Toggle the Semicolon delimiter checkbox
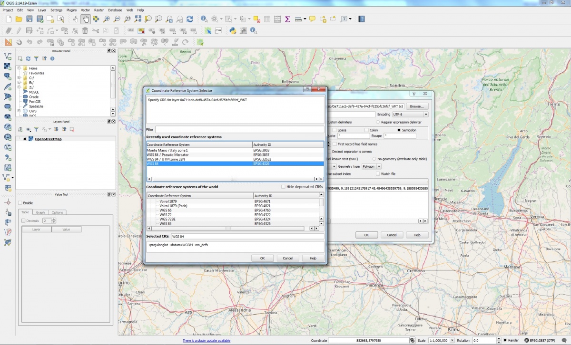The width and height of the screenshot is (571, 345). [399, 130]
